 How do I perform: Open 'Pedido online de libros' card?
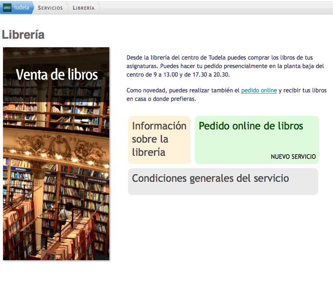(x=257, y=140)
